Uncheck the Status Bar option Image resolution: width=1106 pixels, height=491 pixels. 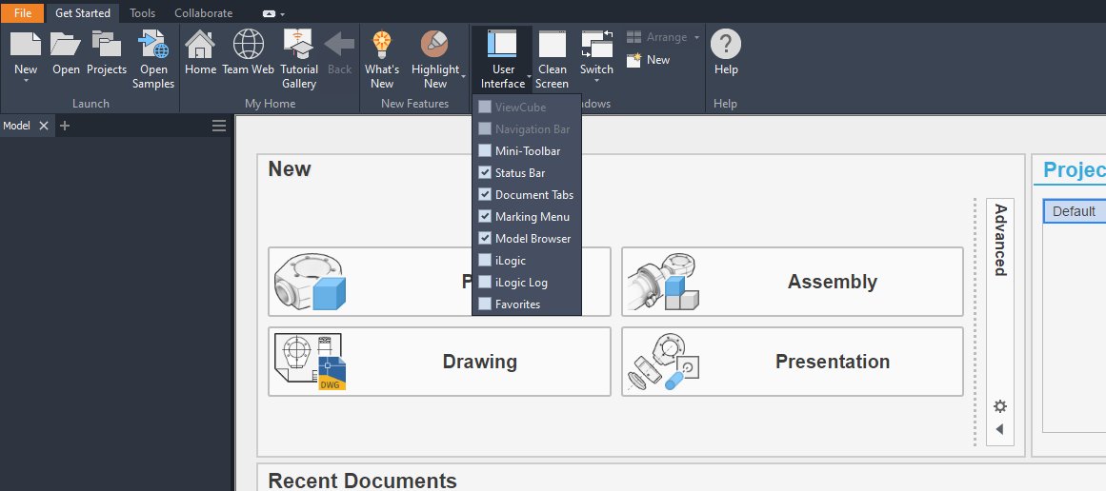[x=485, y=172]
